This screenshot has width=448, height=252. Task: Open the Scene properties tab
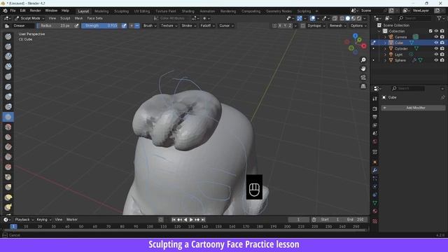coord(375,134)
